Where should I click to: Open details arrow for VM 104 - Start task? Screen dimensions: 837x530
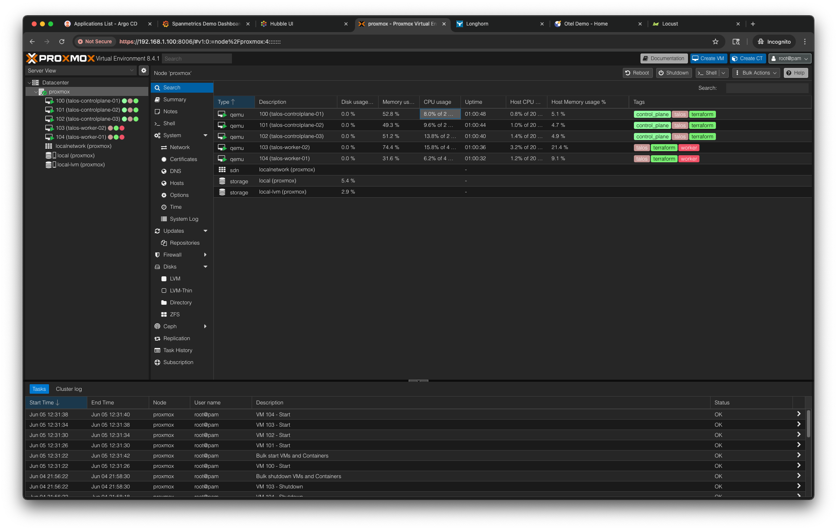(799, 414)
